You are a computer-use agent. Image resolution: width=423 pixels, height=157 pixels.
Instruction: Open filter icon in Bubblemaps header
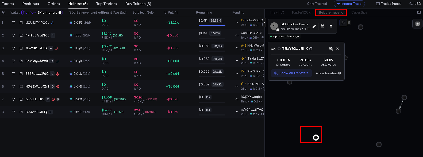click(x=331, y=26)
